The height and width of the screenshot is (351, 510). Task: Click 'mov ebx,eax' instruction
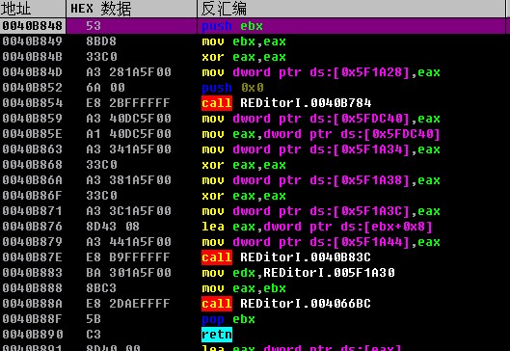pos(244,41)
